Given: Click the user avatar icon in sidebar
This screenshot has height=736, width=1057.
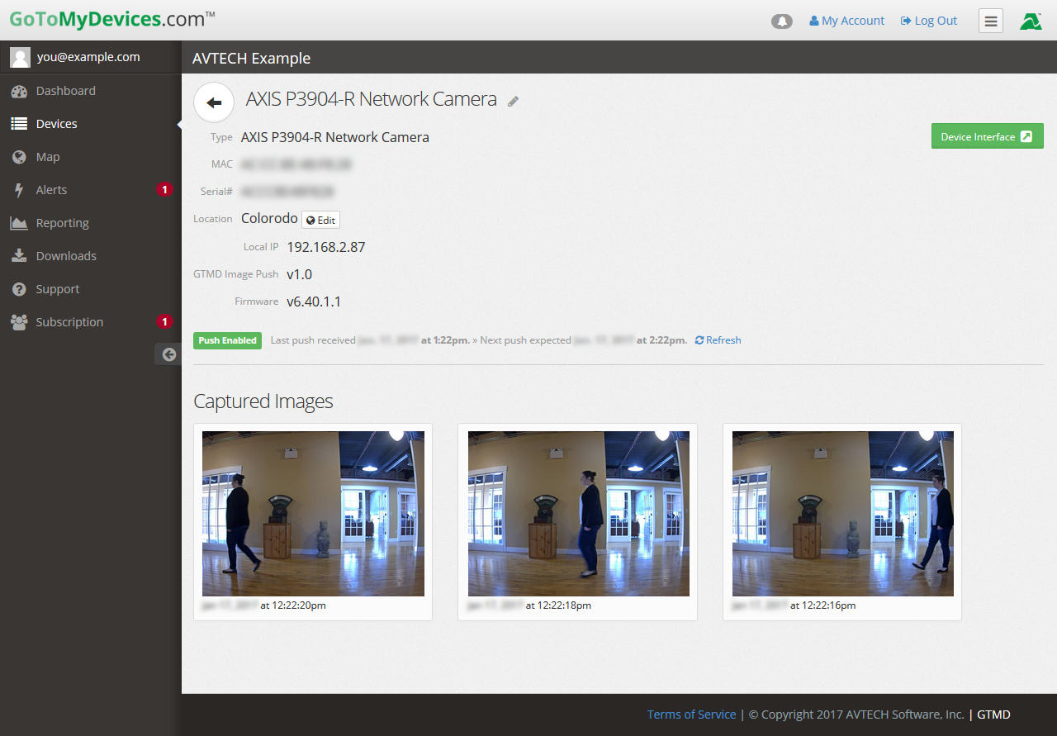Looking at the screenshot, I should [x=21, y=57].
